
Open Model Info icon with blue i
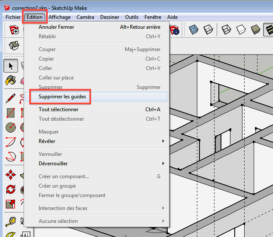(174, 30)
